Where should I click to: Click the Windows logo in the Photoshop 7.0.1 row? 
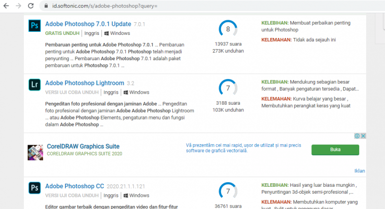pyautogui.click(x=107, y=33)
